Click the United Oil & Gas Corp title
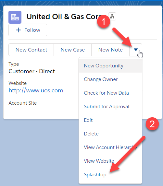Screen dimensions: 163x186 [64, 17]
